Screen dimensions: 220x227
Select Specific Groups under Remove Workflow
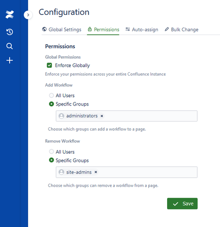point(51,160)
